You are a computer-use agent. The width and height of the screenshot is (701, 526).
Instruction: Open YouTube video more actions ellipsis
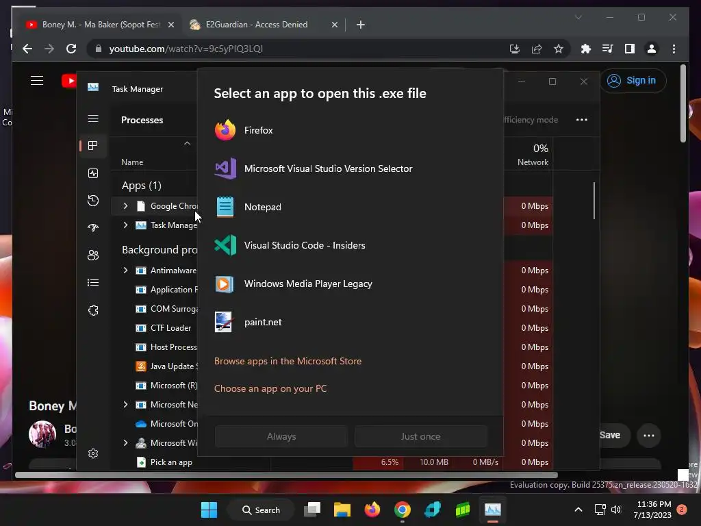click(x=649, y=435)
